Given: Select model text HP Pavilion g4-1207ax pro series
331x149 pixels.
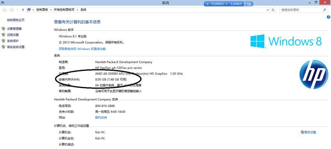Looking at the screenshot, I should (x=118, y=68).
